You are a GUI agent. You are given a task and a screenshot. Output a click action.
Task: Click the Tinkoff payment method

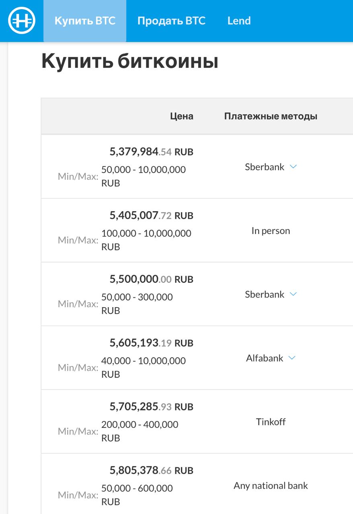pyautogui.click(x=271, y=422)
